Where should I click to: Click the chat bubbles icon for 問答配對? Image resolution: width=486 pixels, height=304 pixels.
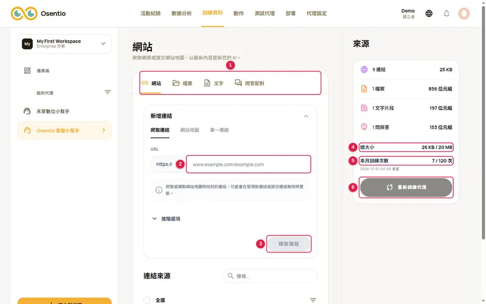238,83
